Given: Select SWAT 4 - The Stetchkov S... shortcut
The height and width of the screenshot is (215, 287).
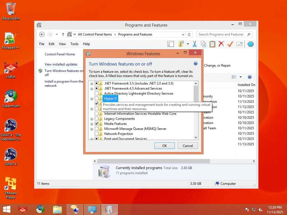Looking at the screenshot, I should tap(11, 130).
